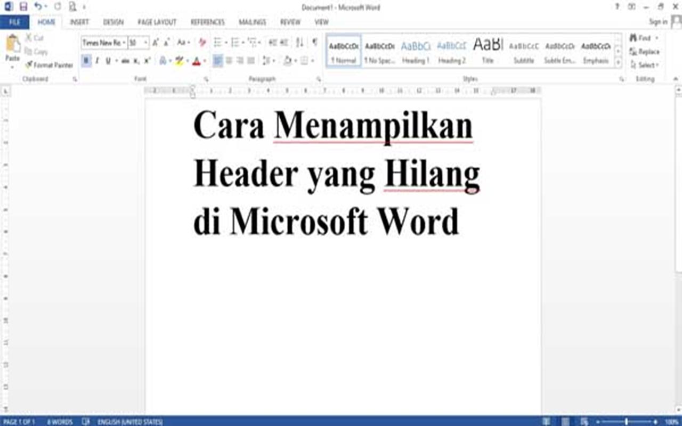Open the font name dropdown
The width and height of the screenshot is (682, 426).
point(125,43)
